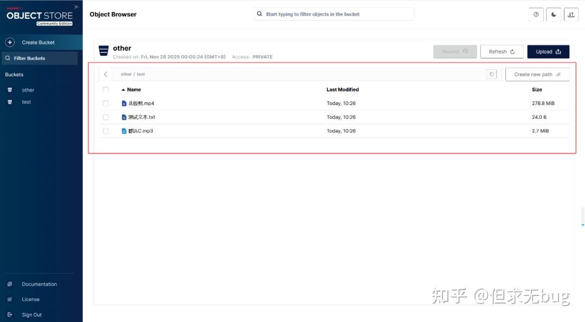Open the .mp3 file row name
Screen dimensions: 585x322
pyautogui.click(x=141, y=131)
